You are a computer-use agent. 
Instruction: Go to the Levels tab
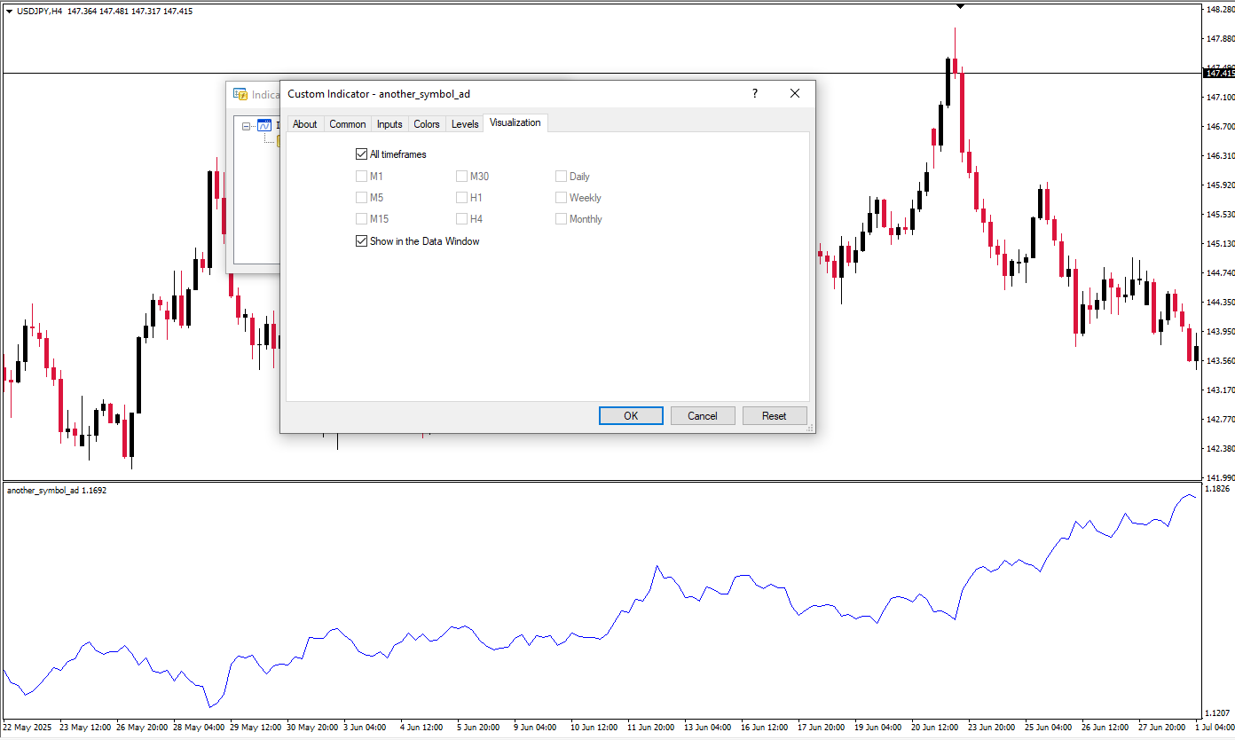(465, 124)
